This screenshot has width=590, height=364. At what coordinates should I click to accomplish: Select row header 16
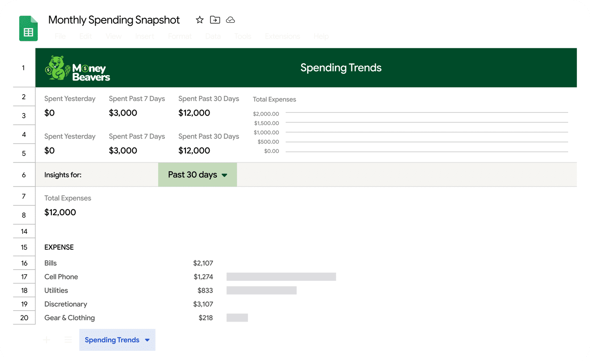(24, 263)
